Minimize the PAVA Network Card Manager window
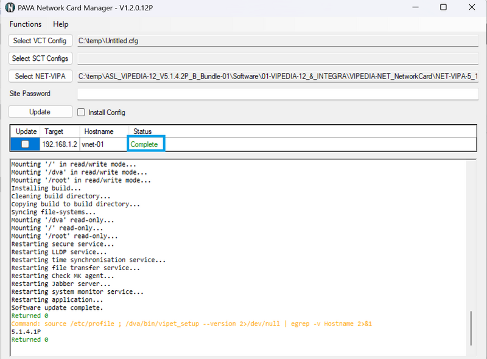 pos(415,7)
